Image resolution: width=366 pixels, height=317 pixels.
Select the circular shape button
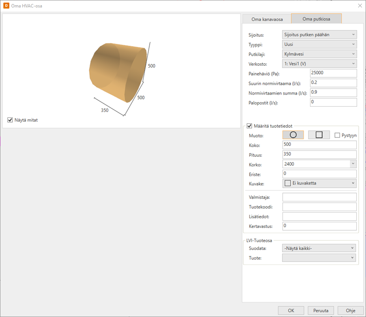click(293, 135)
